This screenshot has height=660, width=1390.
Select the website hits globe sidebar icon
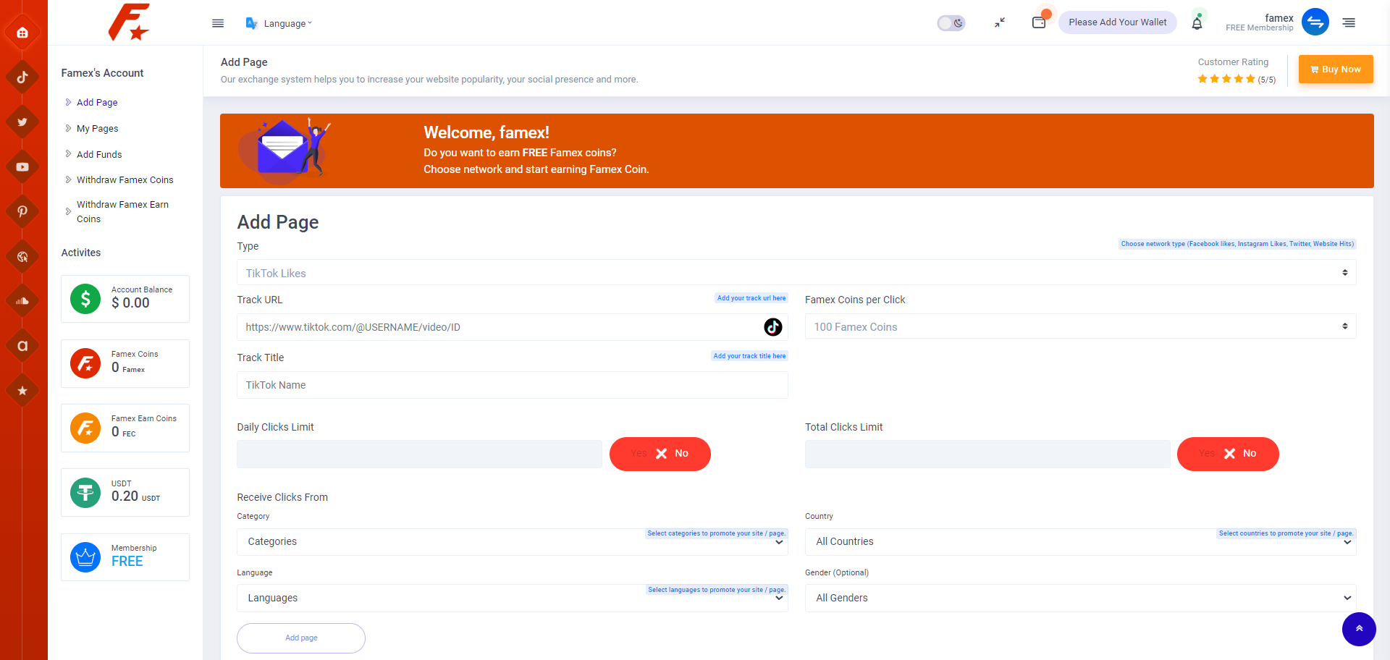click(22, 256)
